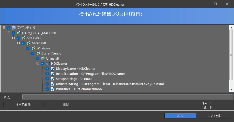Click the HDCleaner key icon
Viewport: 234px width, 122px height.
[x=48, y=63]
